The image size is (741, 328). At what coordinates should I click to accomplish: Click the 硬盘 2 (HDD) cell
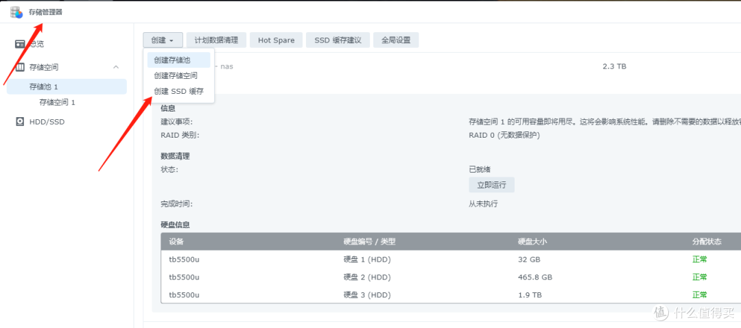[367, 277]
